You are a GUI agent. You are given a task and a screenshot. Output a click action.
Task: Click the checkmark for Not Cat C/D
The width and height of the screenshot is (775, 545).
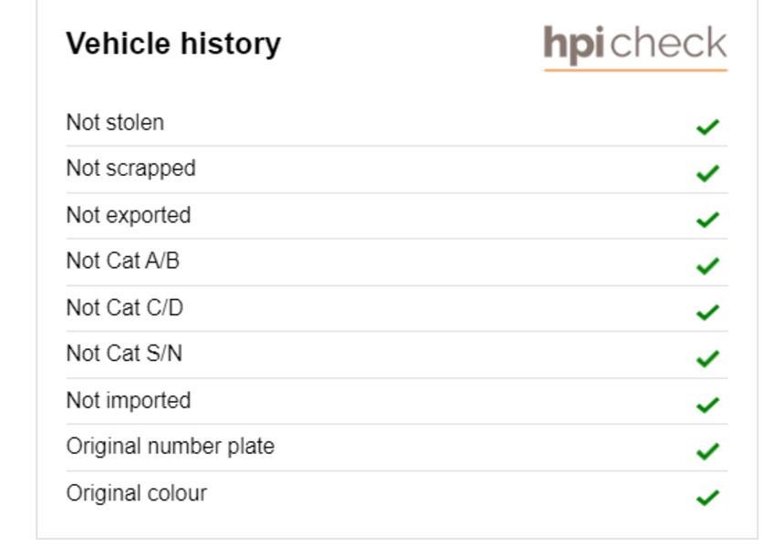tap(708, 313)
